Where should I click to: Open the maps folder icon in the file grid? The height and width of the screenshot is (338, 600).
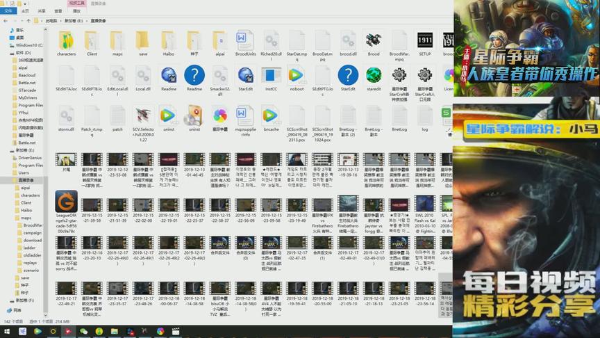(x=117, y=40)
